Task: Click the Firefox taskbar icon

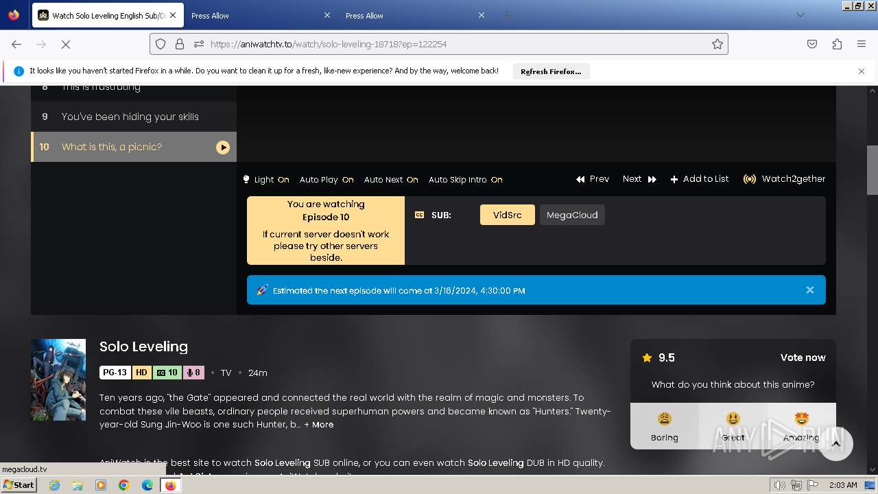Action: pyautogui.click(x=170, y=485)
